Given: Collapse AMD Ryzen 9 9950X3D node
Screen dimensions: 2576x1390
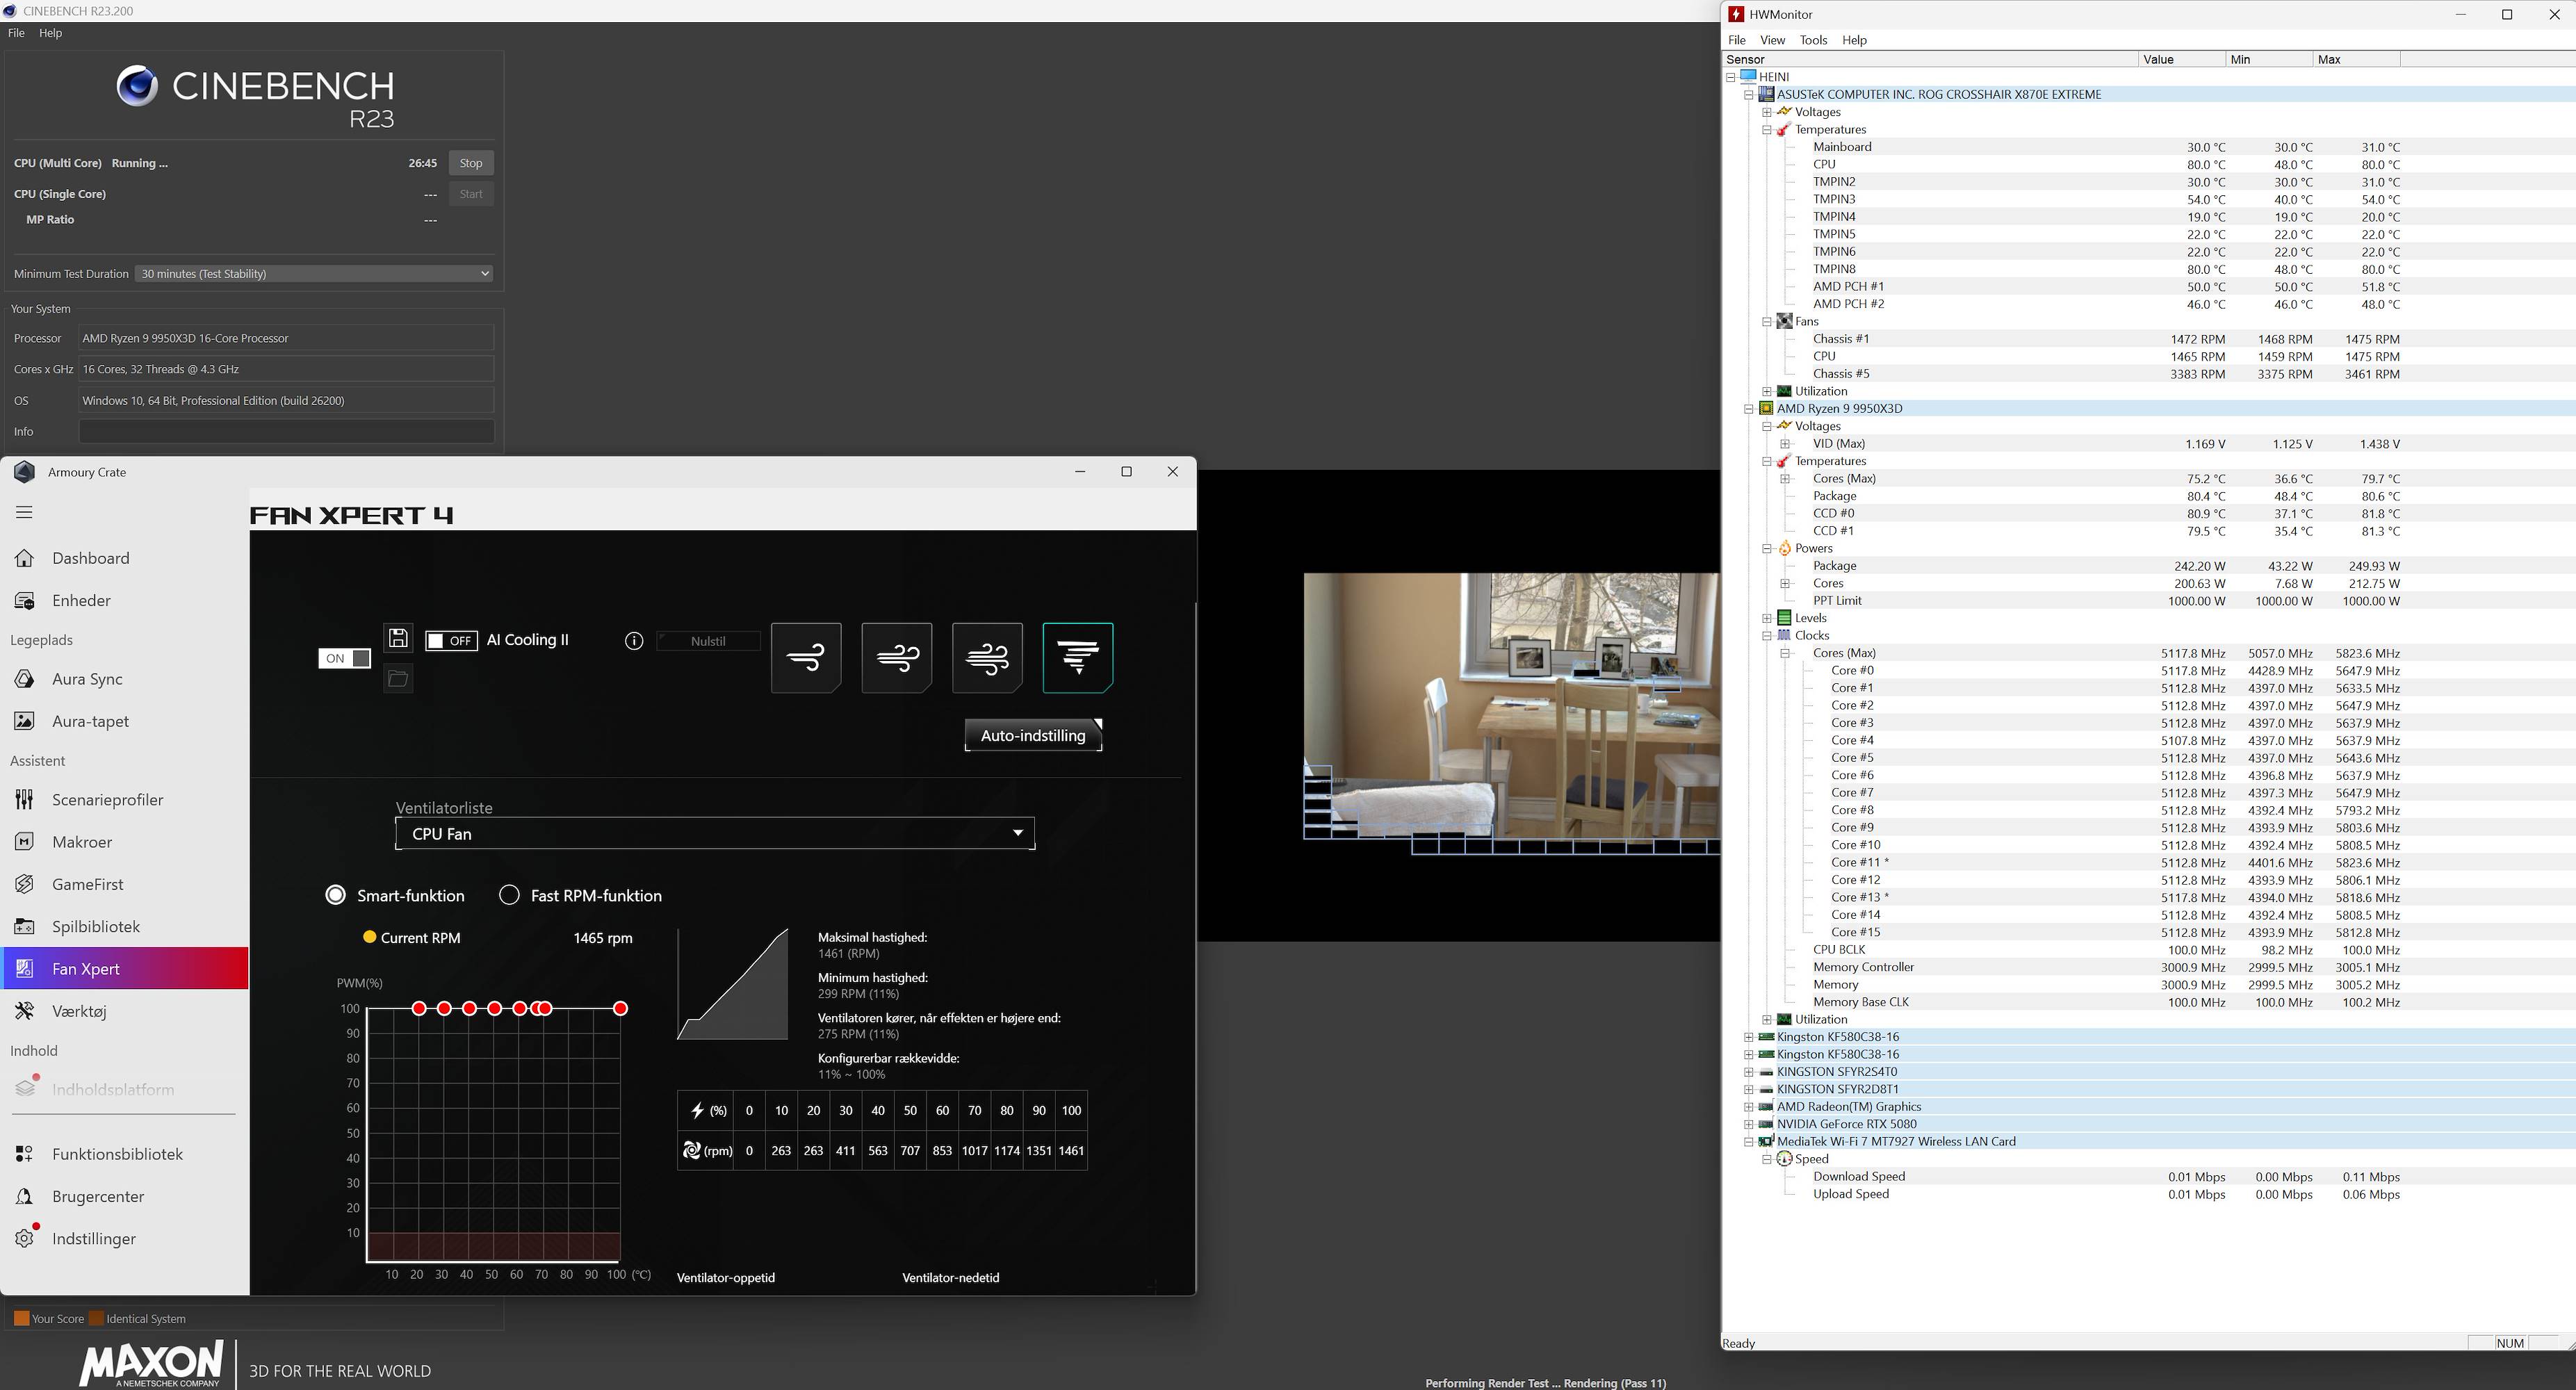Looking at the screenshot, I should coord(1749,409).
